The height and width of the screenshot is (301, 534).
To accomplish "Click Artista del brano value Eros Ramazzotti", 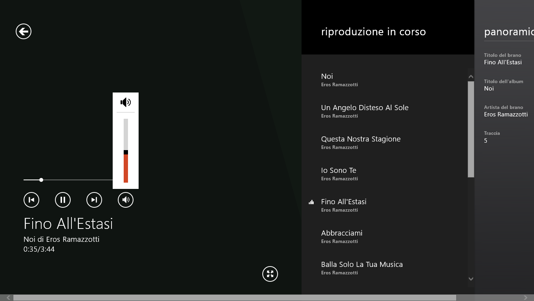I will pyautogui.click(x=506, y=114).
